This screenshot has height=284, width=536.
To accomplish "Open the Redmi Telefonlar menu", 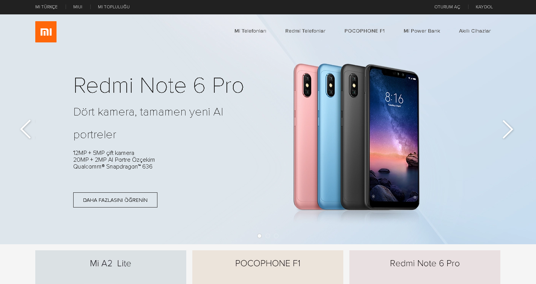I will [x=305, y=31].
